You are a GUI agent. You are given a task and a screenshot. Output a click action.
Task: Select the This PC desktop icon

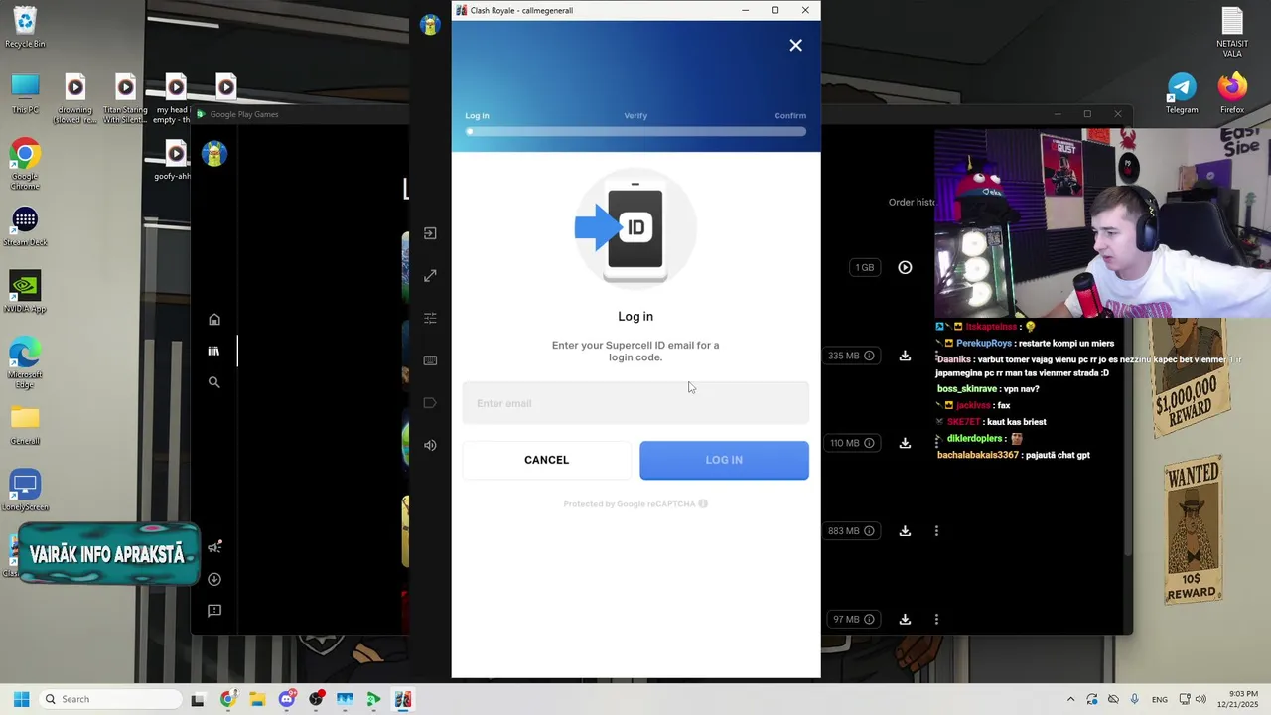[x=25, y=93]
